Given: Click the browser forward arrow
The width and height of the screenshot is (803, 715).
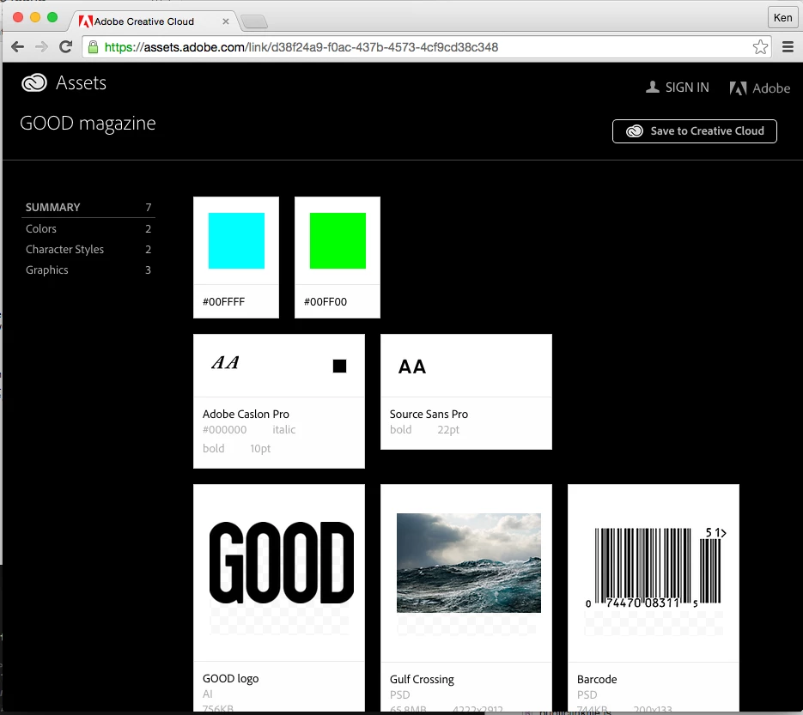Looking at the screenshot, I should pos(41,47).
